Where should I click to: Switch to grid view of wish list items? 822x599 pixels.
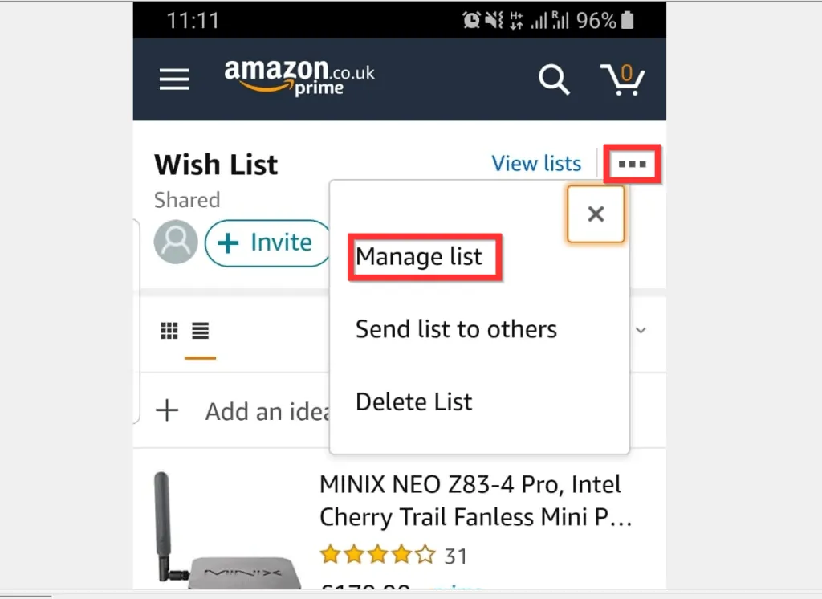point(169,329)
